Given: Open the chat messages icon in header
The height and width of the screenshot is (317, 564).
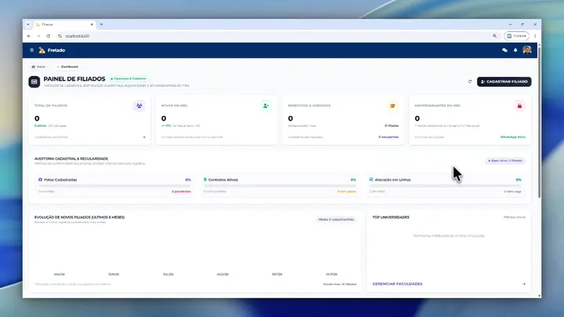Looking at the screenshot, I should (x=504, y=50).
